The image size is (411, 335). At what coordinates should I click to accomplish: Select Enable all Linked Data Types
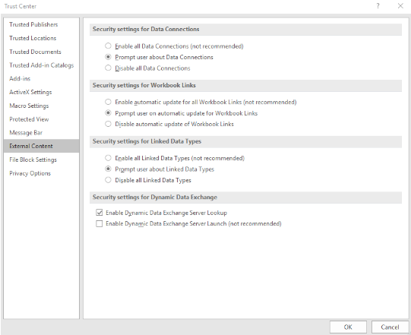coord(108,158)
